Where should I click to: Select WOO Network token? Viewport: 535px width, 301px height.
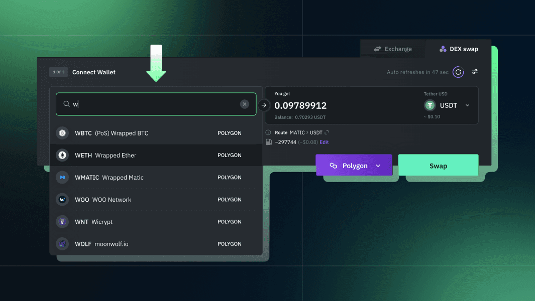coord(156,200)
